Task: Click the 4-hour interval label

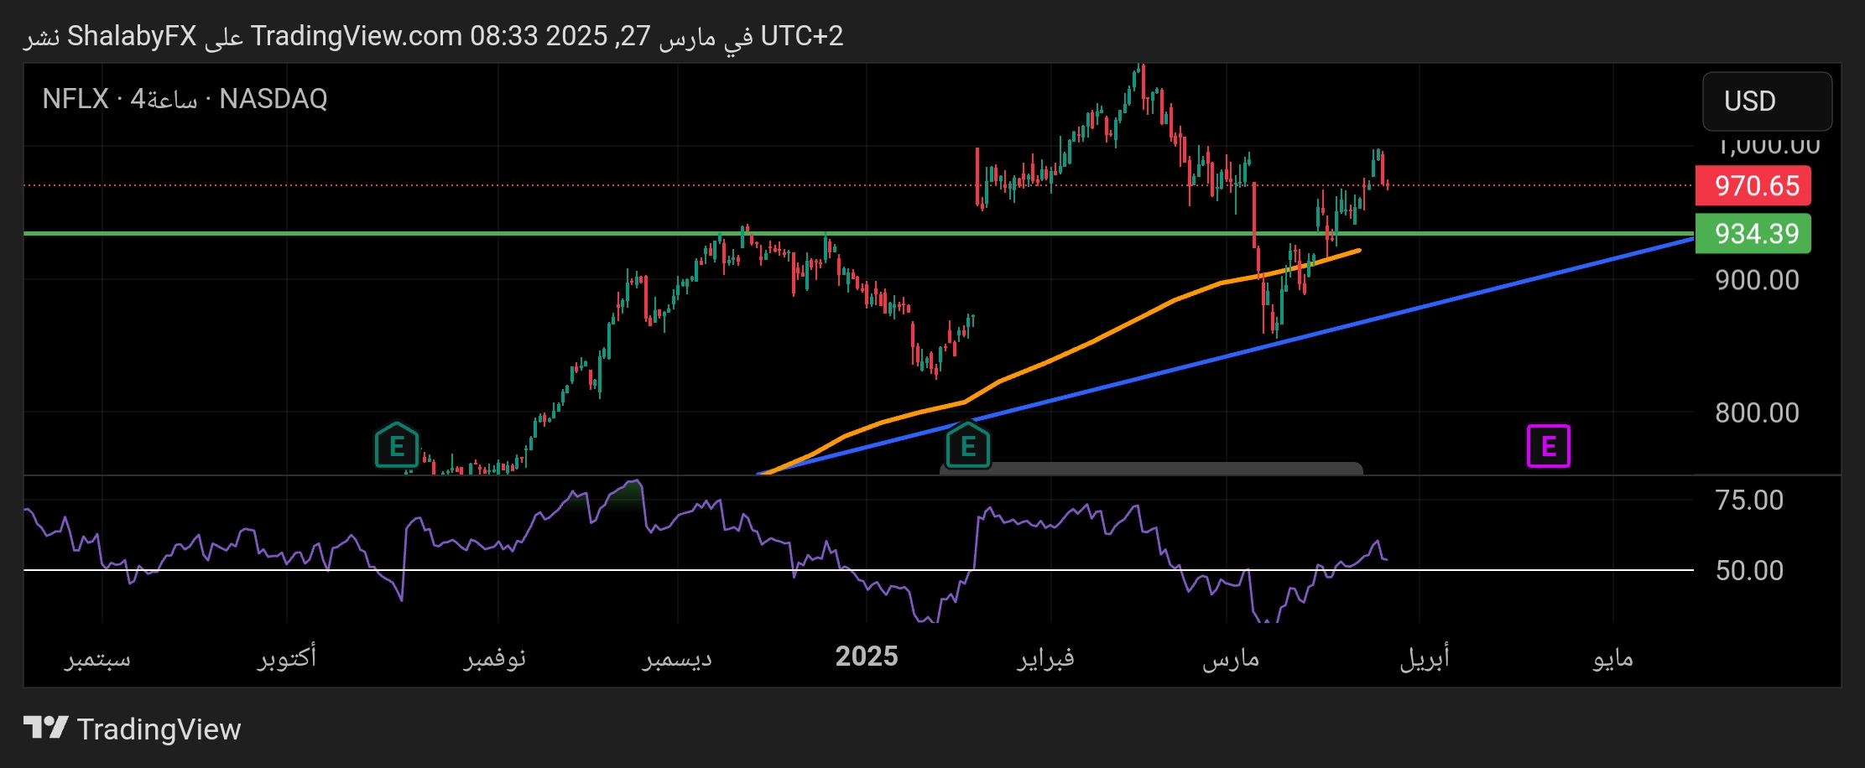Action: 164,99
